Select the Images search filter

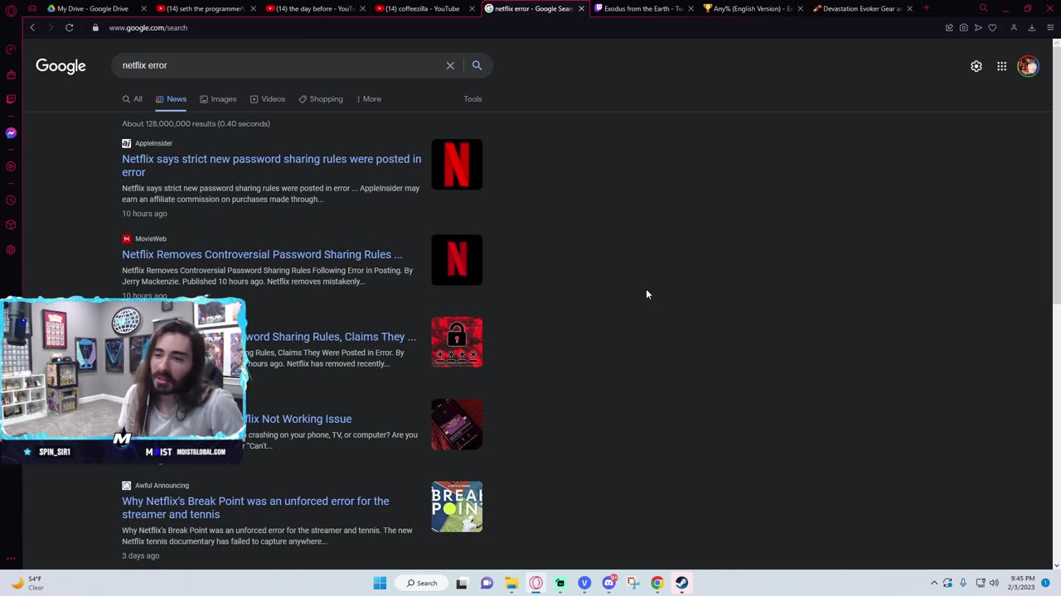218,99
